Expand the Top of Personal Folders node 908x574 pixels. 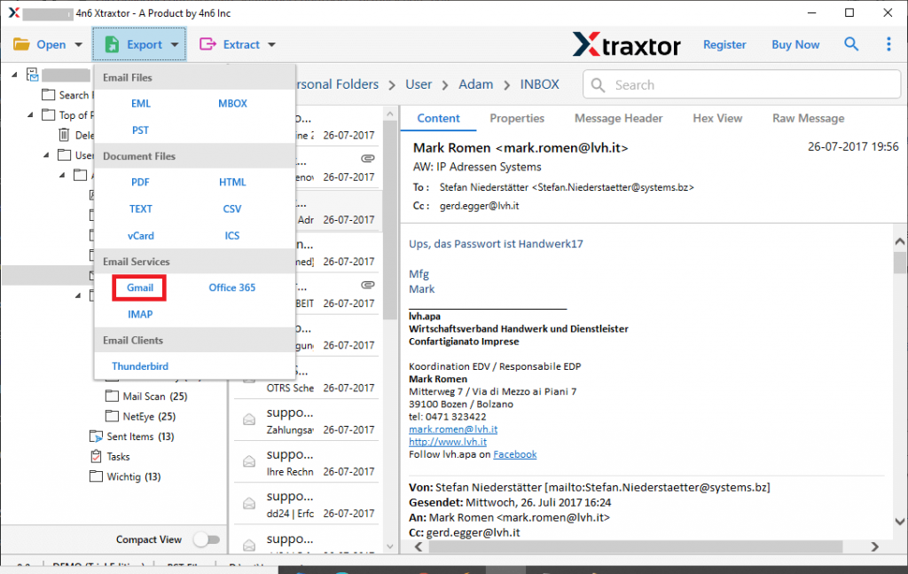pos(28,115)
